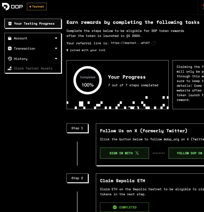Click the 'Claim Sepolia ETH' heading
Viewport: 204px width, 212px height.
point(122,181)
